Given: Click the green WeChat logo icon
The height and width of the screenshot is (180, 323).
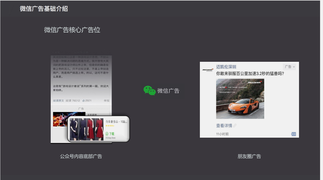Looking at the screenshot, I should [x=150, y=91].
